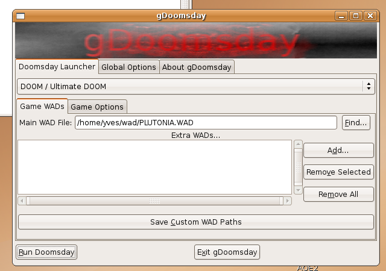Click the vertical scrollbar up arrow
Image resolution: width=386 pixels, height=271 pixels.
point(298,144)
